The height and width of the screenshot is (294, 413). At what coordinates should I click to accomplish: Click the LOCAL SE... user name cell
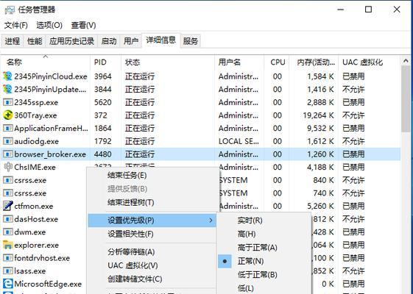click(x=239, y=141)
